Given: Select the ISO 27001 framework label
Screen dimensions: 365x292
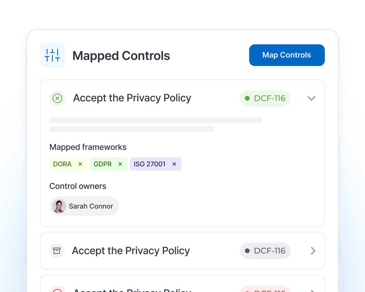Looking at the screenshot, I should (150, 164).
